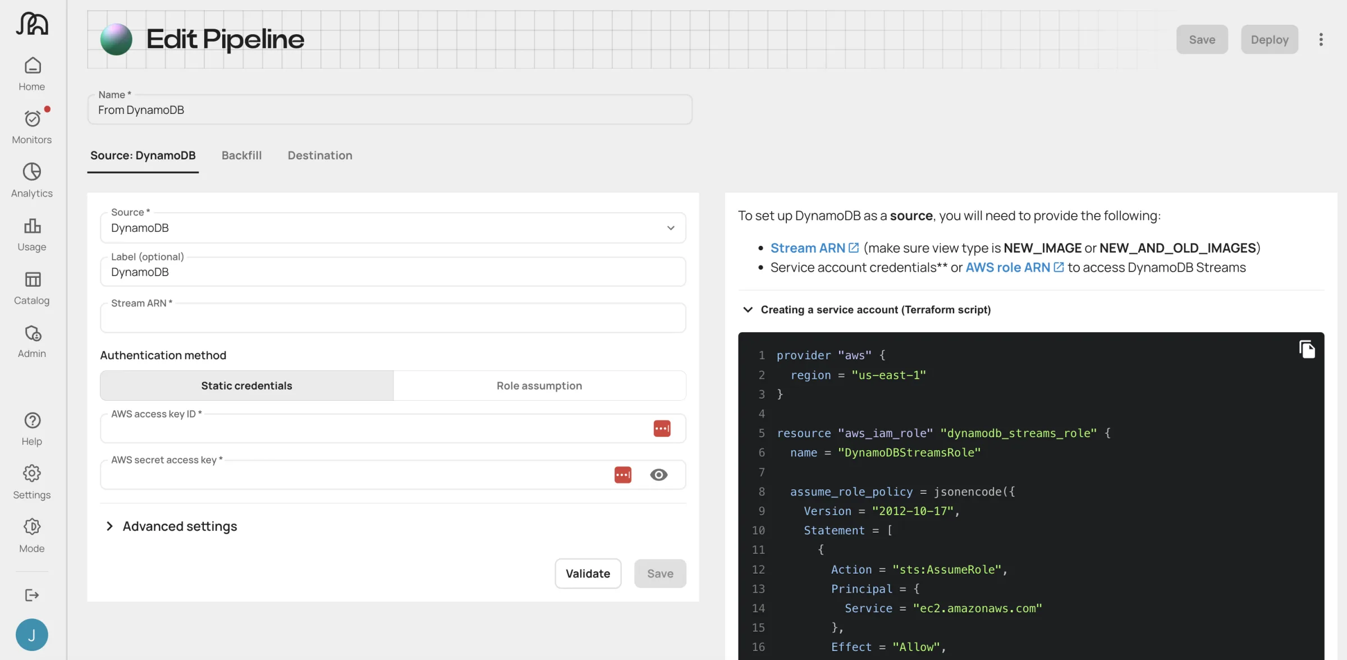Open the external link icon beside AWS role ARN
1347x660 pixels.
pyautogui.click(x=1059, y=267)
